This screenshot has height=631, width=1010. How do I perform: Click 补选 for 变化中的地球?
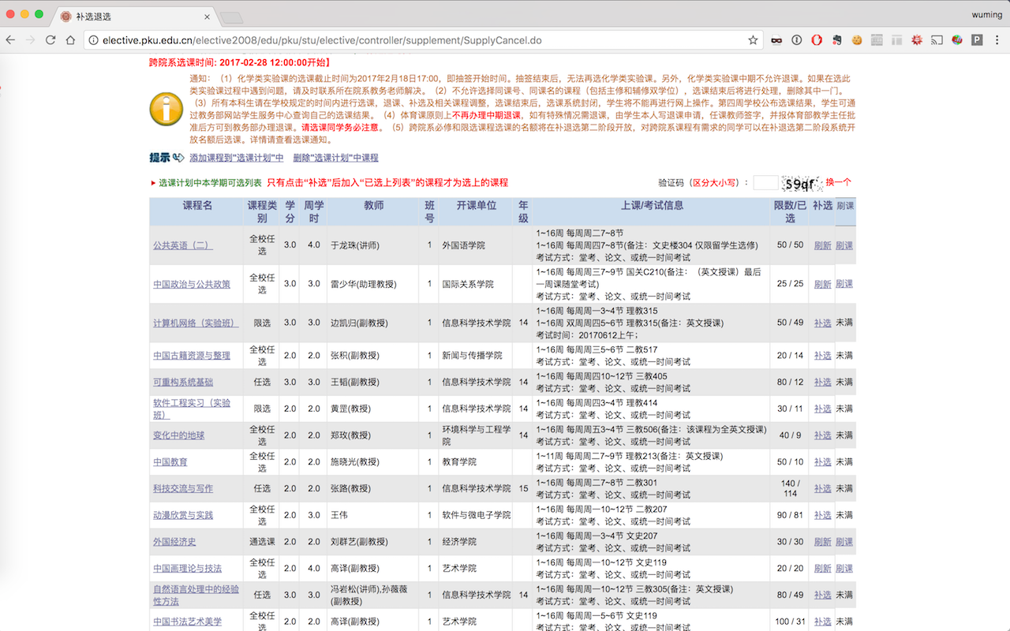822,435
